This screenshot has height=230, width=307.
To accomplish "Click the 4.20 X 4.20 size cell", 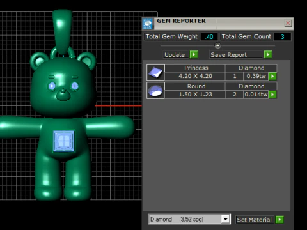I will [x=195, y=76].
